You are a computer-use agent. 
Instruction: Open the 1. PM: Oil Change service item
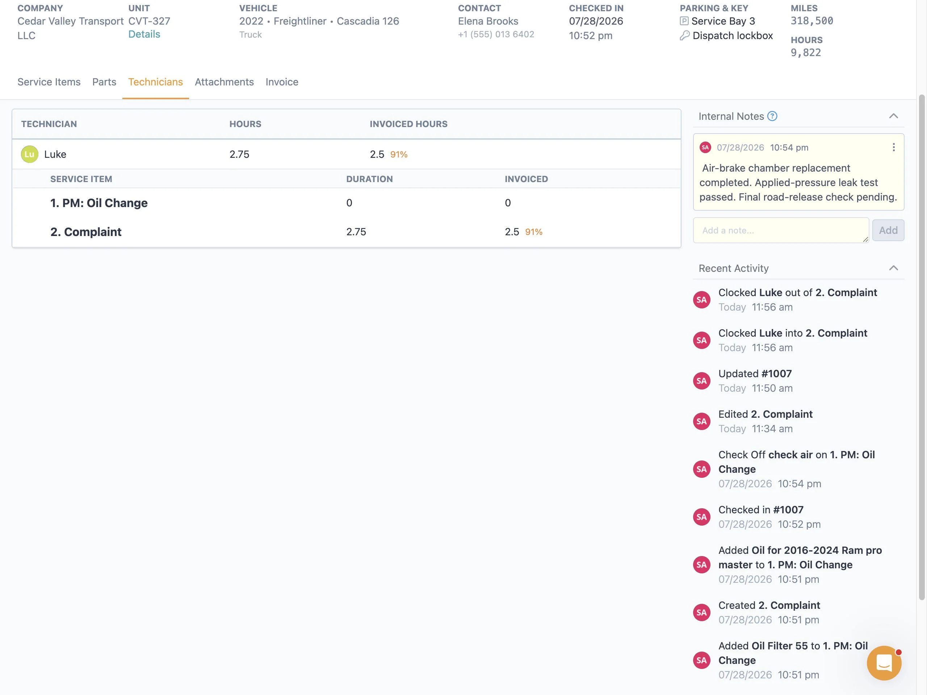(99, 203)
